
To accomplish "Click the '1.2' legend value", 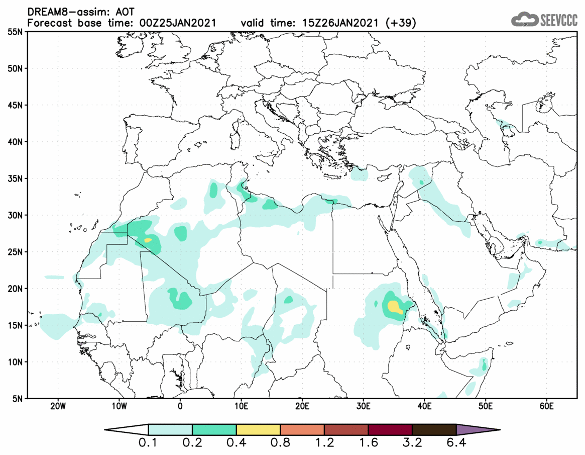I will click(324, 443).
